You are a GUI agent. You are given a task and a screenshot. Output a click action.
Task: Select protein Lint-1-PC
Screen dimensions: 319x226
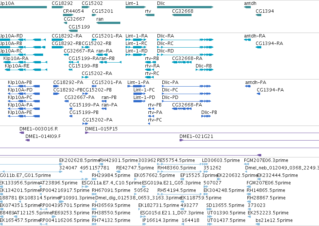click(139, 94)
